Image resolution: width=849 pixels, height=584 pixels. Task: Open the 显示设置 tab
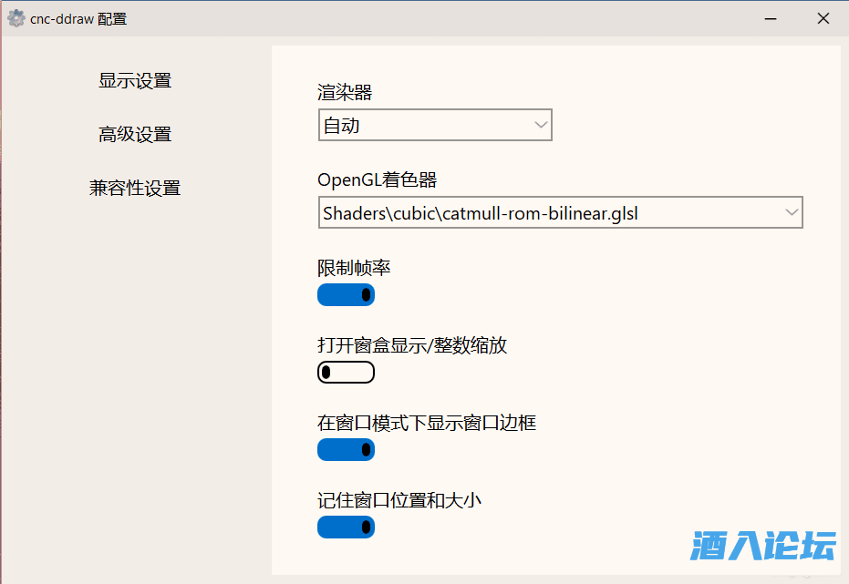point(135,81)
